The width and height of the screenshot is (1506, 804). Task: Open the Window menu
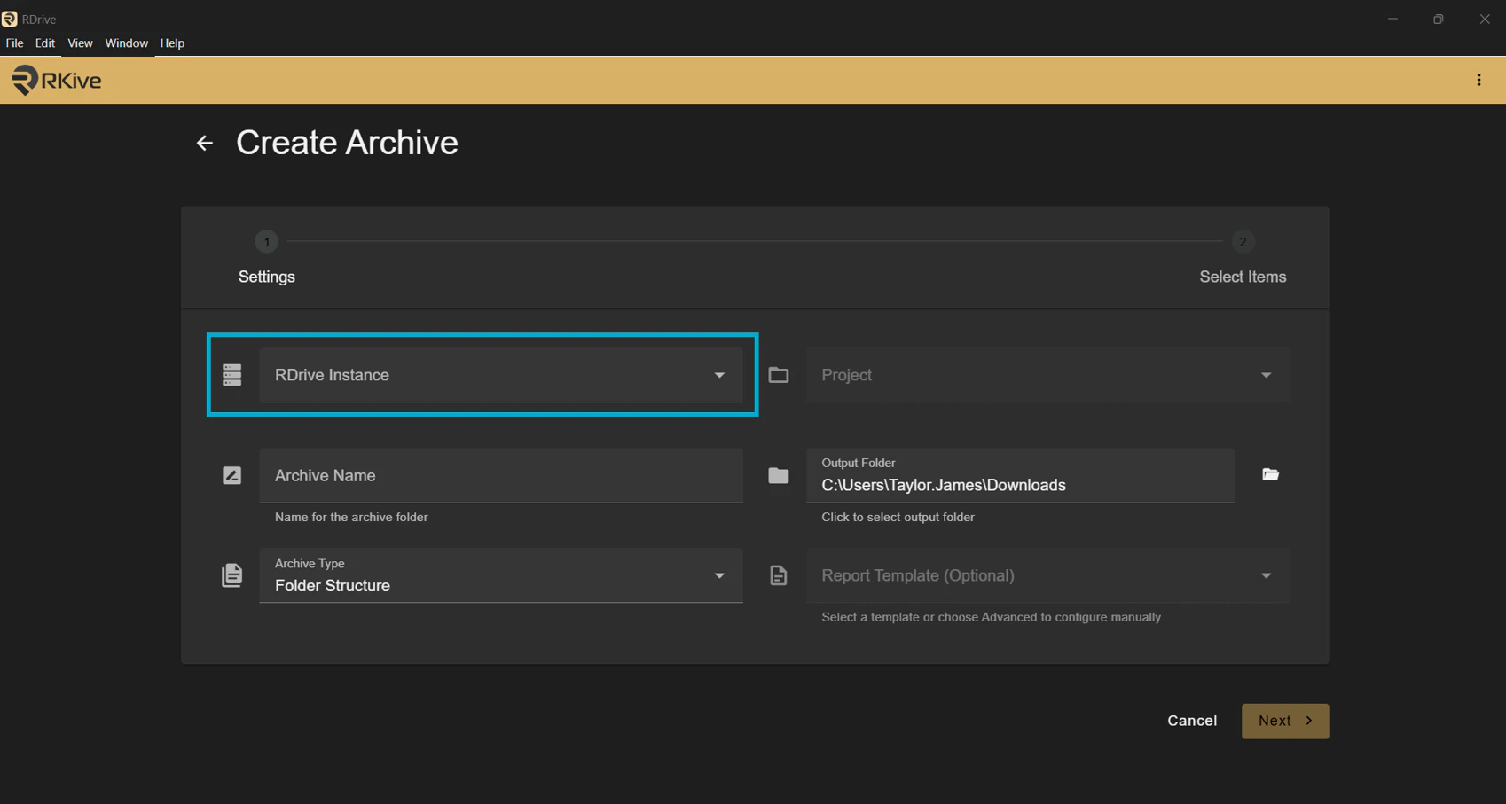pyautogui.click(x=126, y=43)
